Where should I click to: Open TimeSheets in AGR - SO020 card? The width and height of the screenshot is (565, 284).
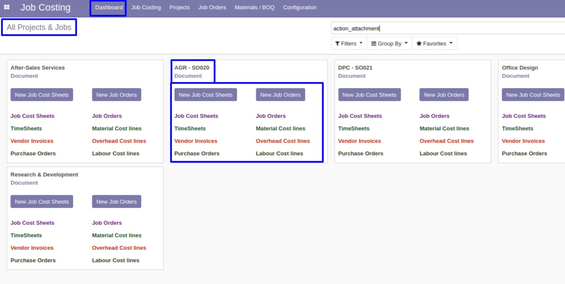[190, 128]
